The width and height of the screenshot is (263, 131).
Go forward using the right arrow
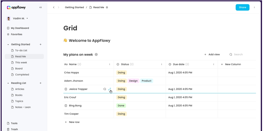(x=58, y=7)
